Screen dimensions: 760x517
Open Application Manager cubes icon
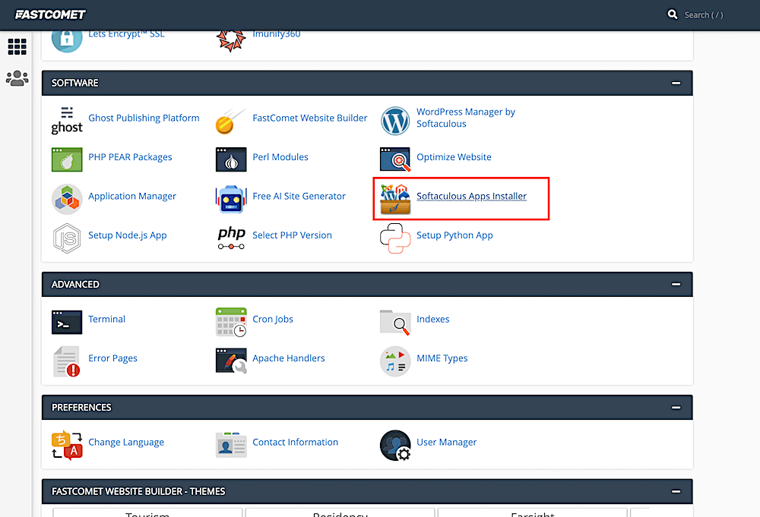click(x=67, y=199)
